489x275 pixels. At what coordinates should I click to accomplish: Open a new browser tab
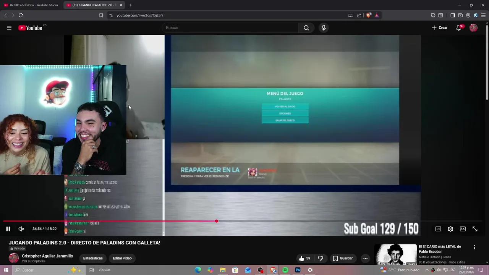click(x=130, y=5)
